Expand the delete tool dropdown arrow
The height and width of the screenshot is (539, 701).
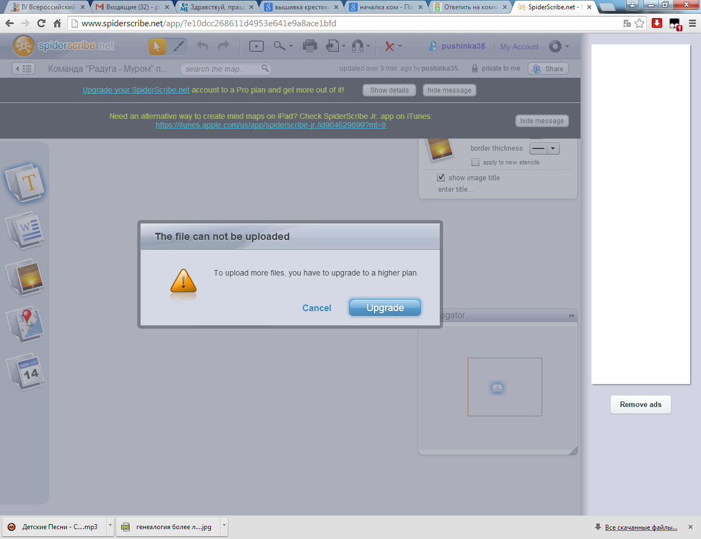pos(400,47)
